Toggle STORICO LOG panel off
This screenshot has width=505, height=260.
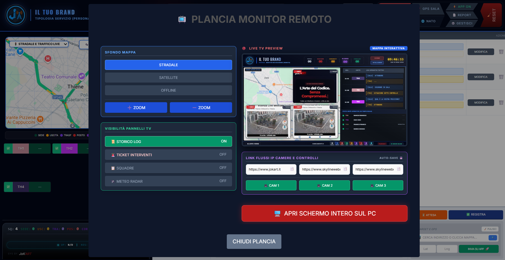pos(168,141)
